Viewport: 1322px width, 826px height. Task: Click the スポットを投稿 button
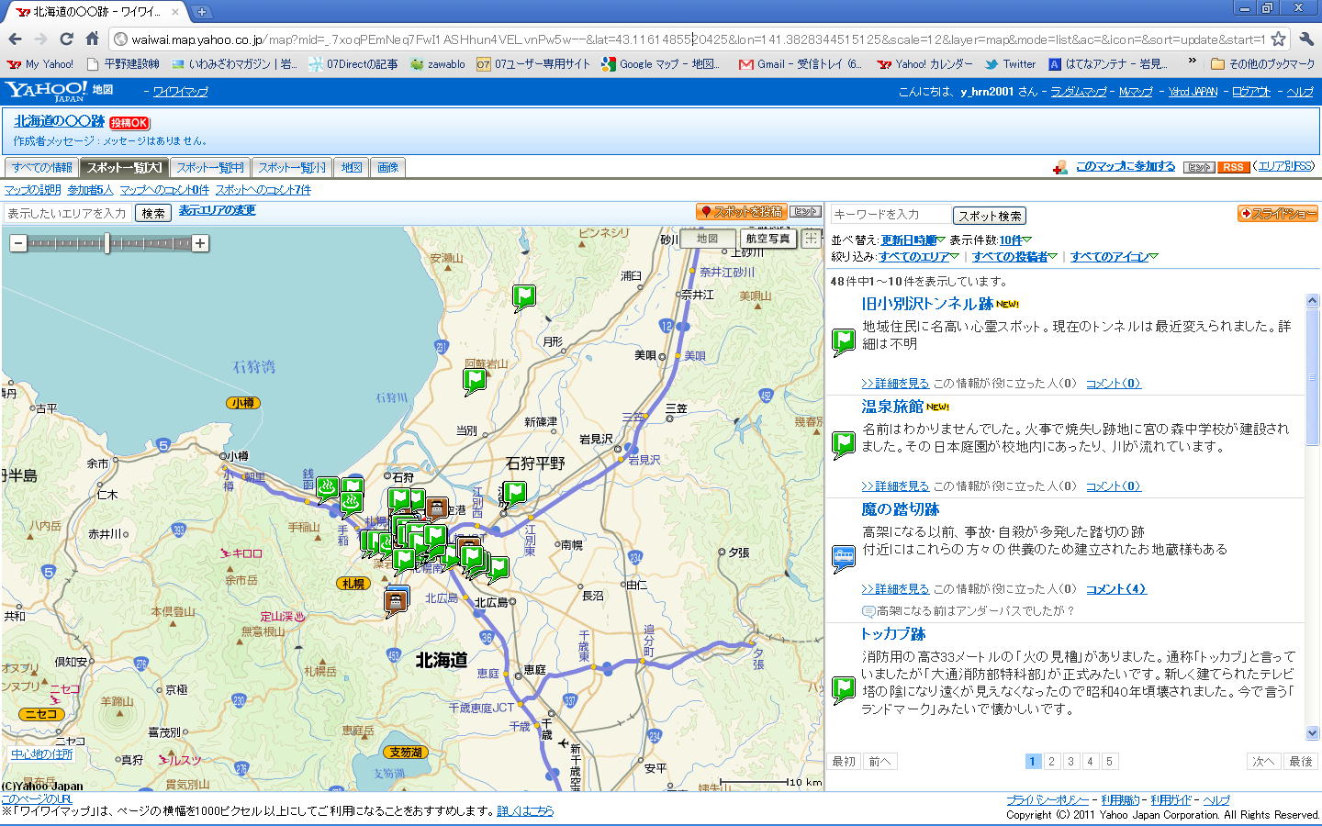[x=741, y=212]
